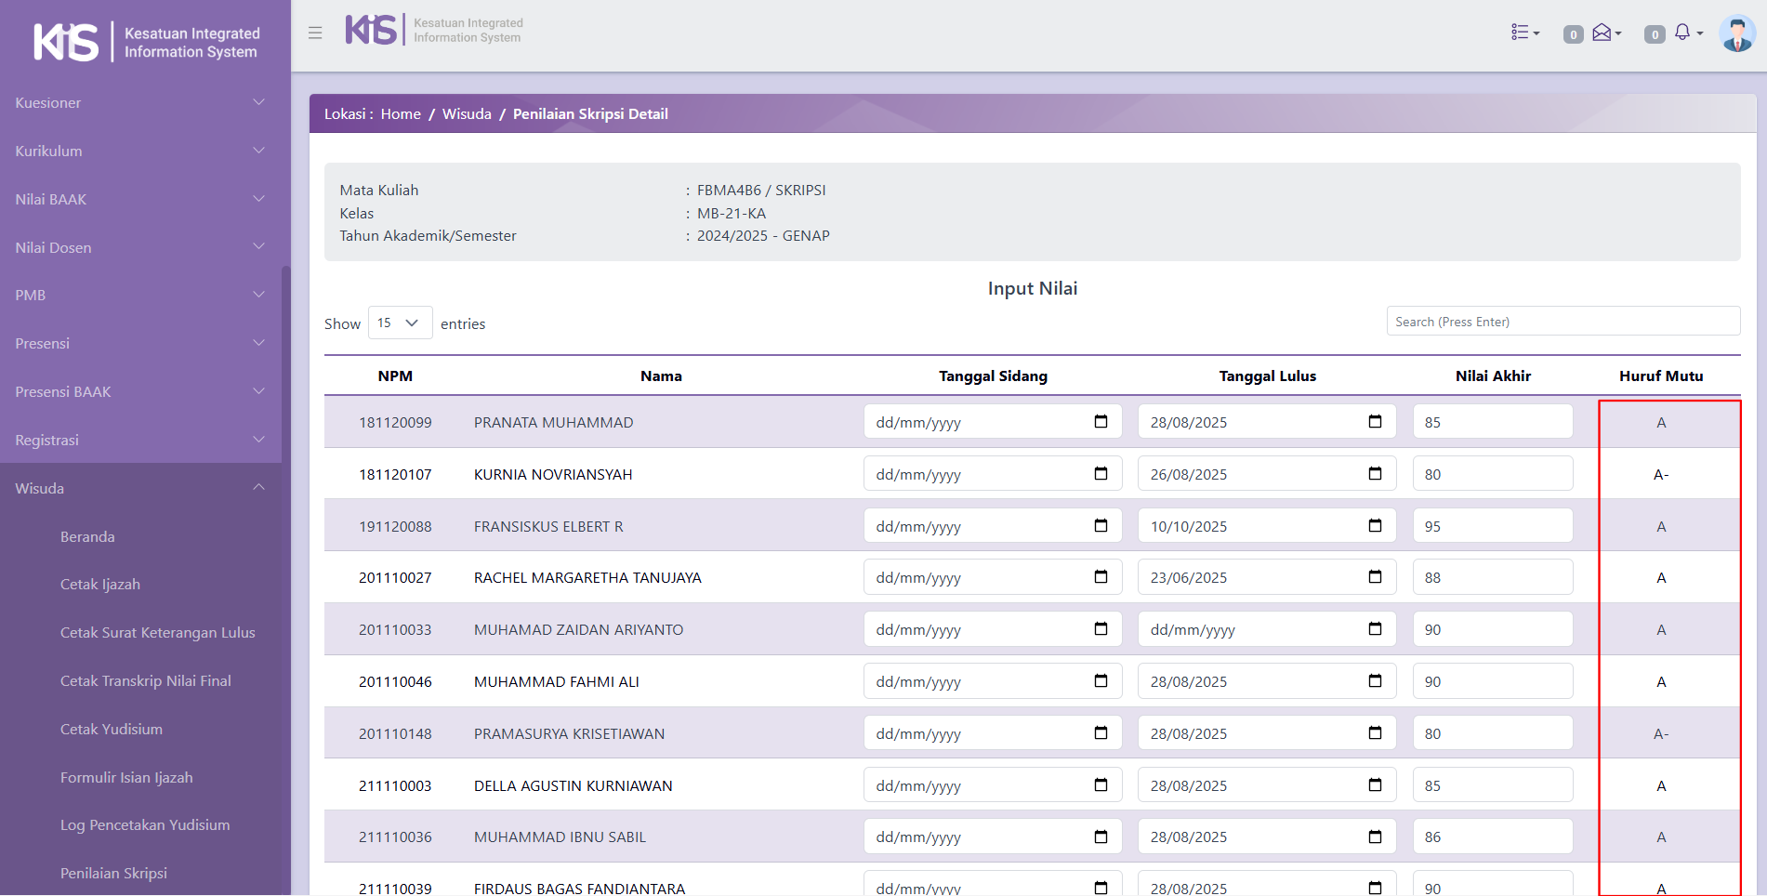Click the Wisuda breadcrumb link
This screenshot has width=1767, height=896.
click(467, 114)
